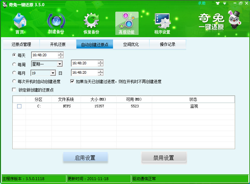
Task: Select the 高级功能 icon
Action: [127, 23]
